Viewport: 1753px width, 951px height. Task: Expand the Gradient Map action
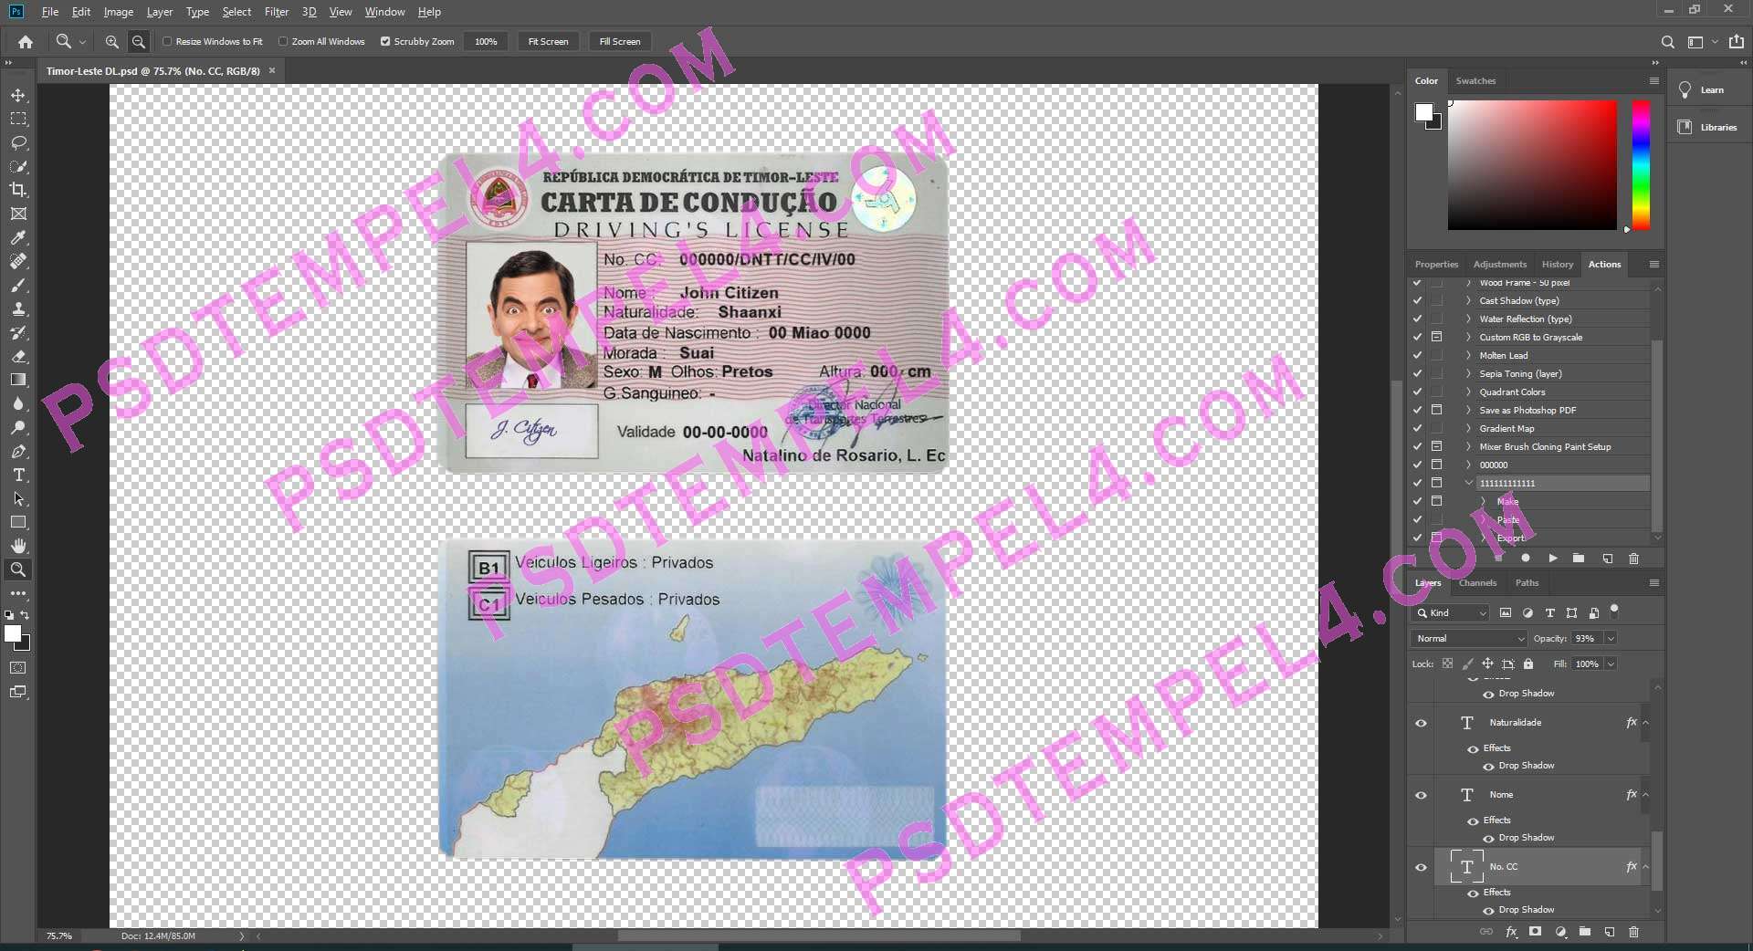point(1468,429)
